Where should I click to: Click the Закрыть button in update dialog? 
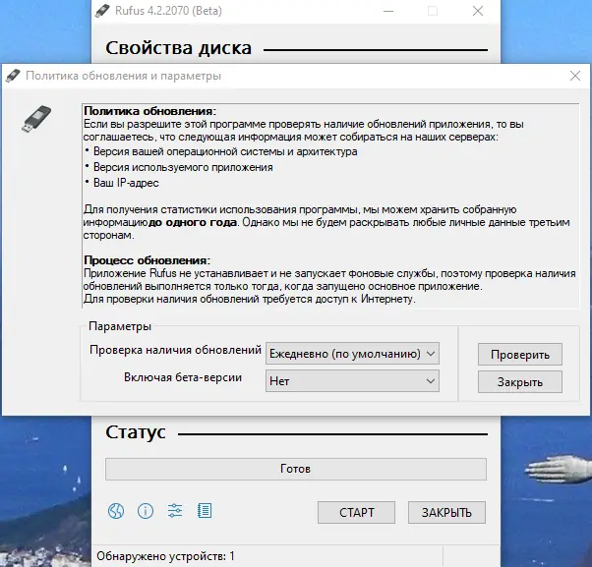pos(520,382)
